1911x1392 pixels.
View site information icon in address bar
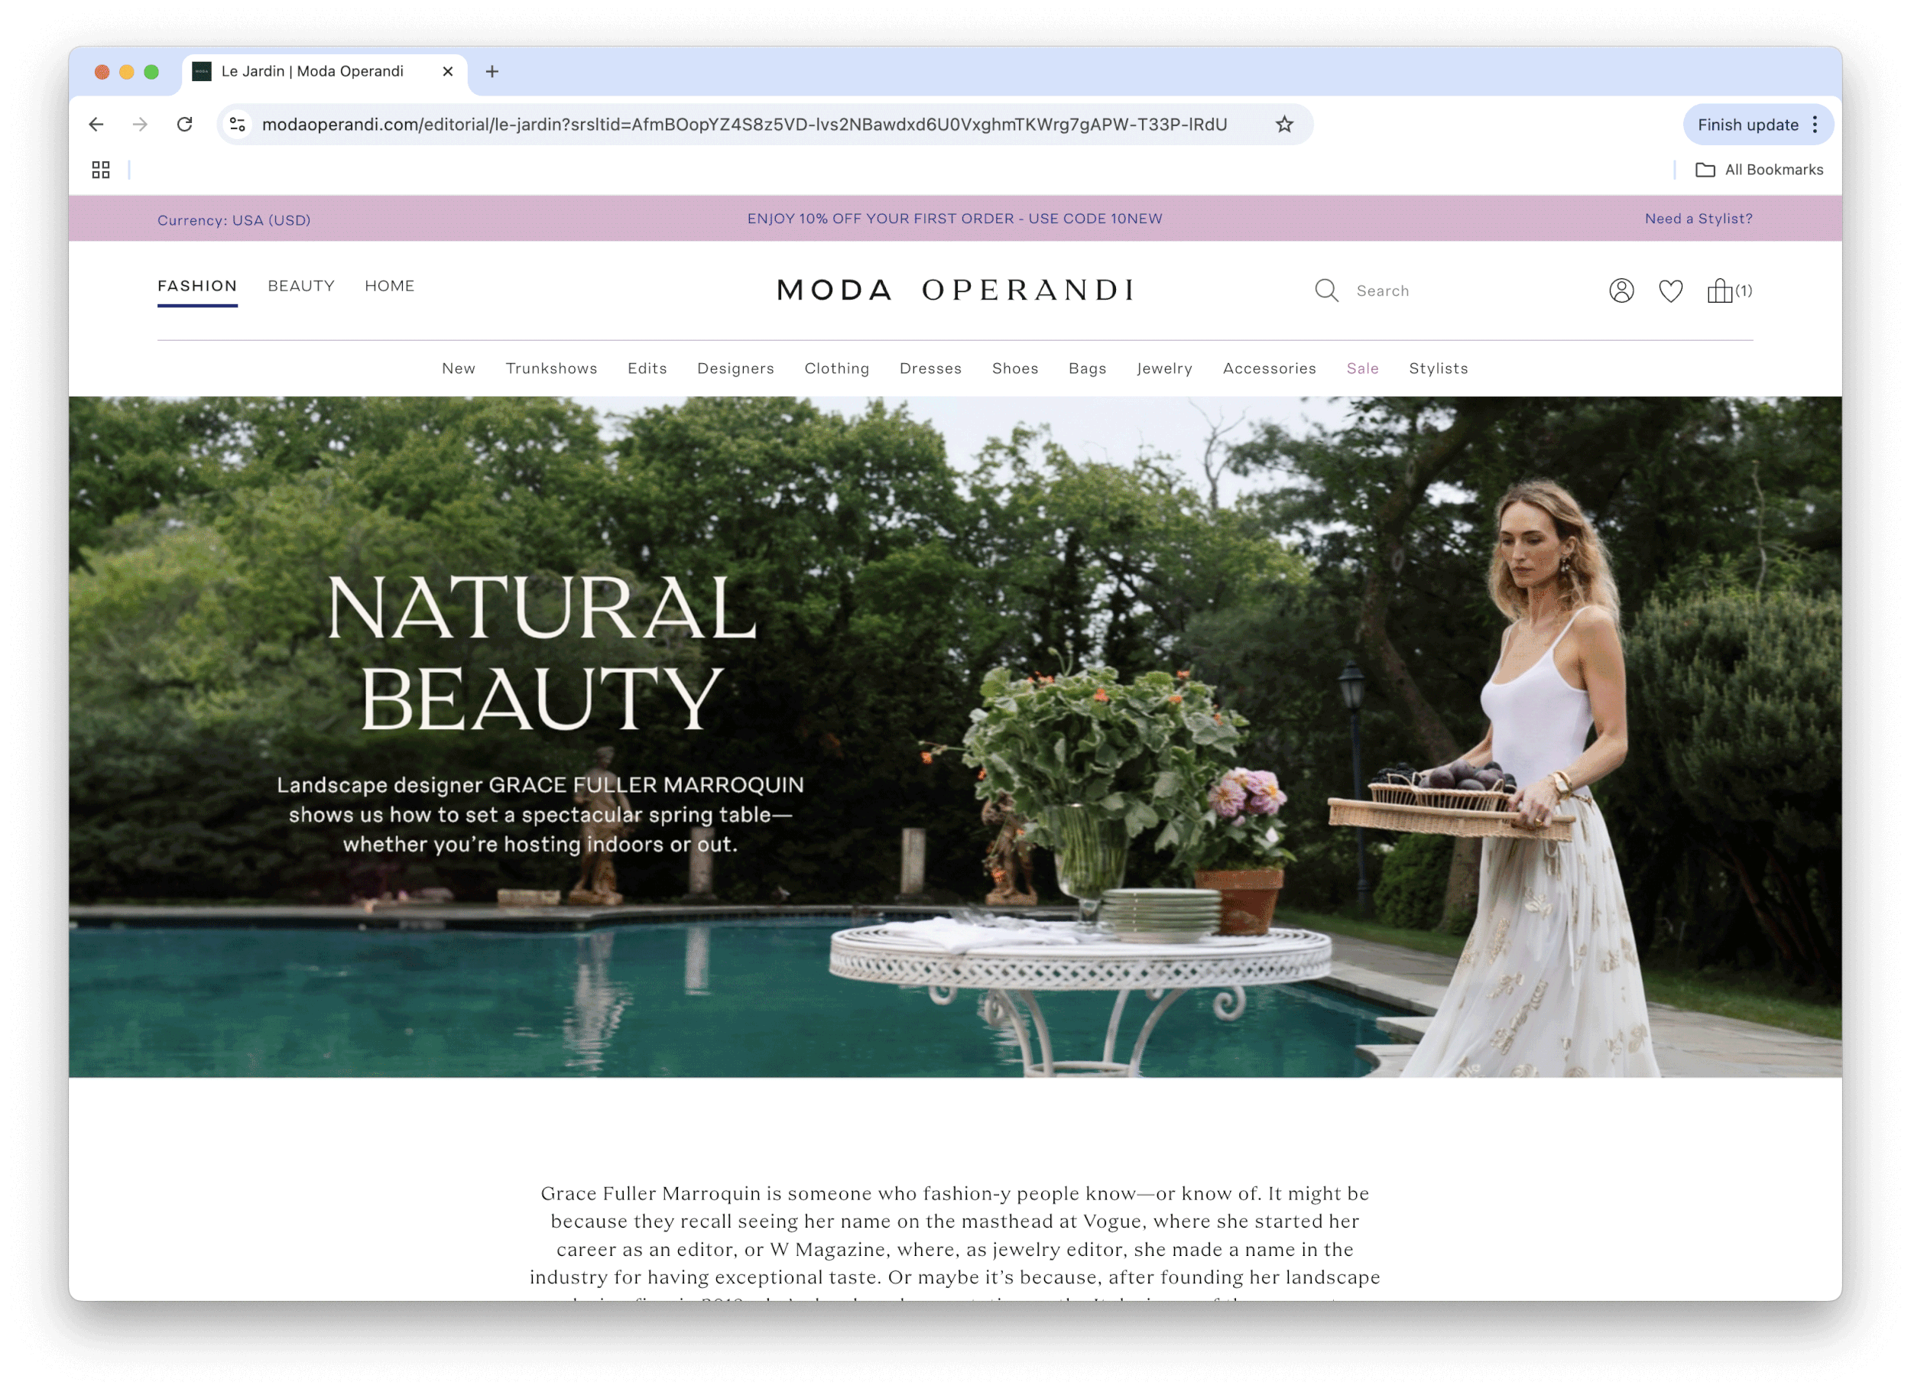tap(238, 125)
